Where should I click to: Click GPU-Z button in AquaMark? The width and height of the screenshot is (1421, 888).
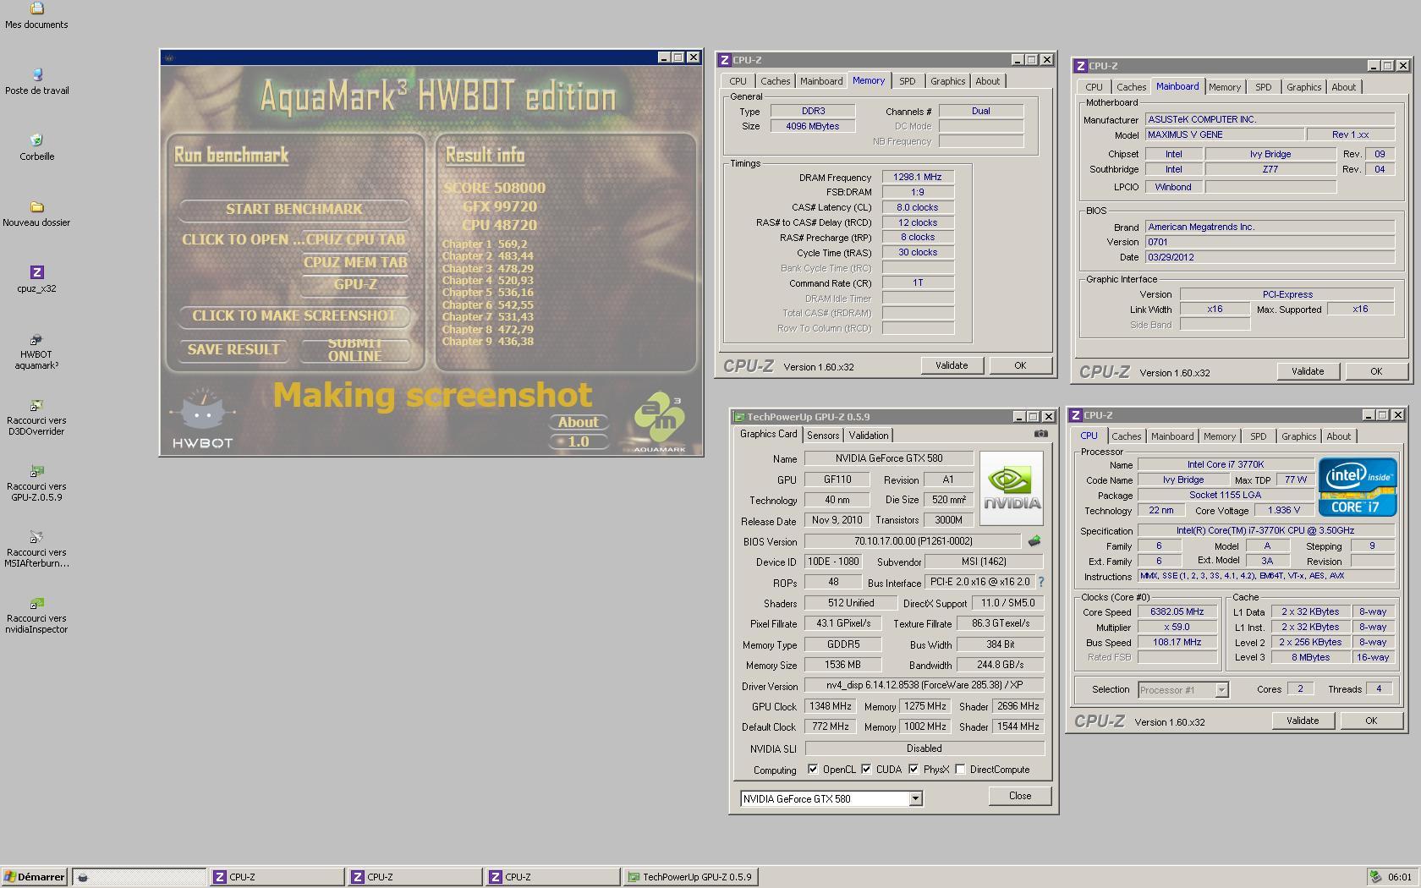point(355,284)
